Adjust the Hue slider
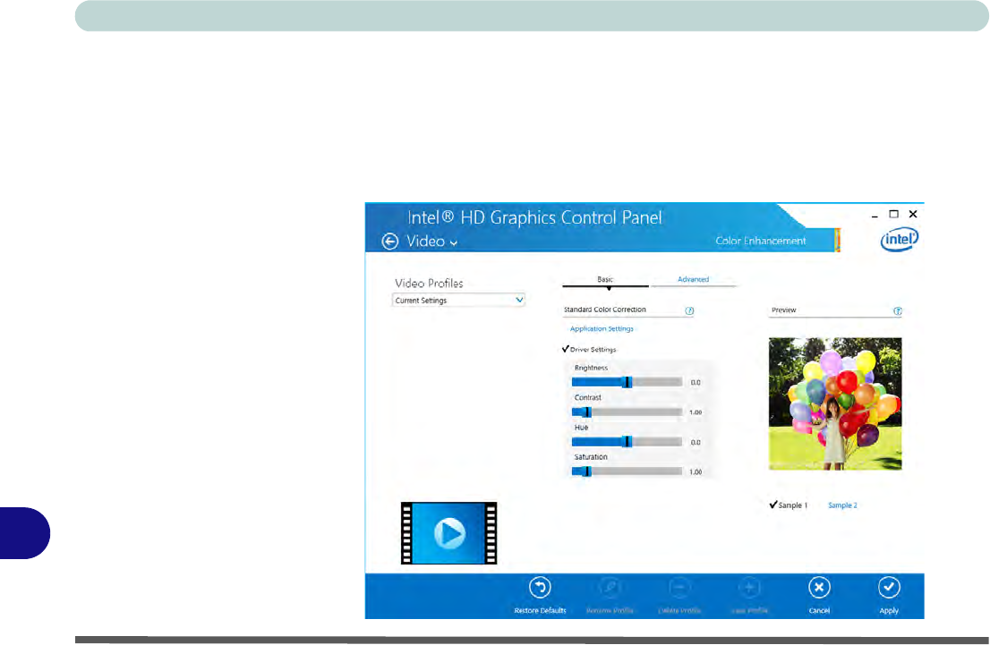This screenshot has width=990, height=645. [x=627, y=442]
